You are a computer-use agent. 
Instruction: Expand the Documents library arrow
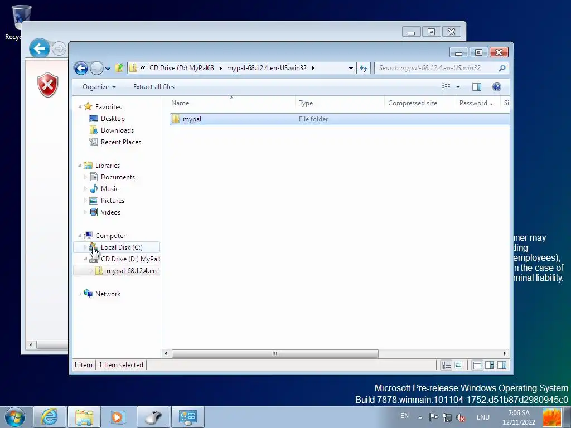pos(85,177)
